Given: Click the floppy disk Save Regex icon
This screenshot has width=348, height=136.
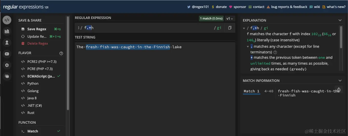Looking at the screenshot, I should pyautogui.click(x=23, y=29).
